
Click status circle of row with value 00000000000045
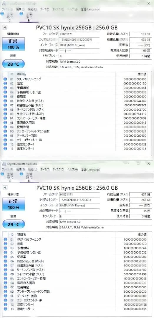tap(5, 123)
